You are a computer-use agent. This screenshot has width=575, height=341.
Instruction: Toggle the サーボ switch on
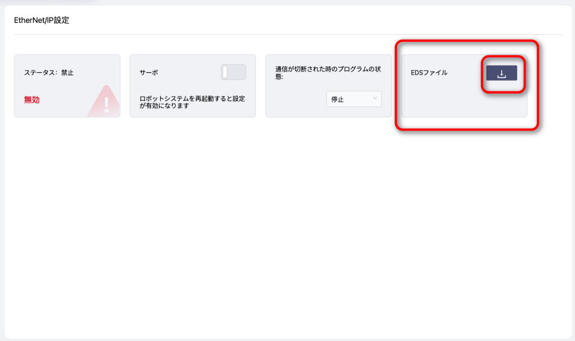pos(234,72)
